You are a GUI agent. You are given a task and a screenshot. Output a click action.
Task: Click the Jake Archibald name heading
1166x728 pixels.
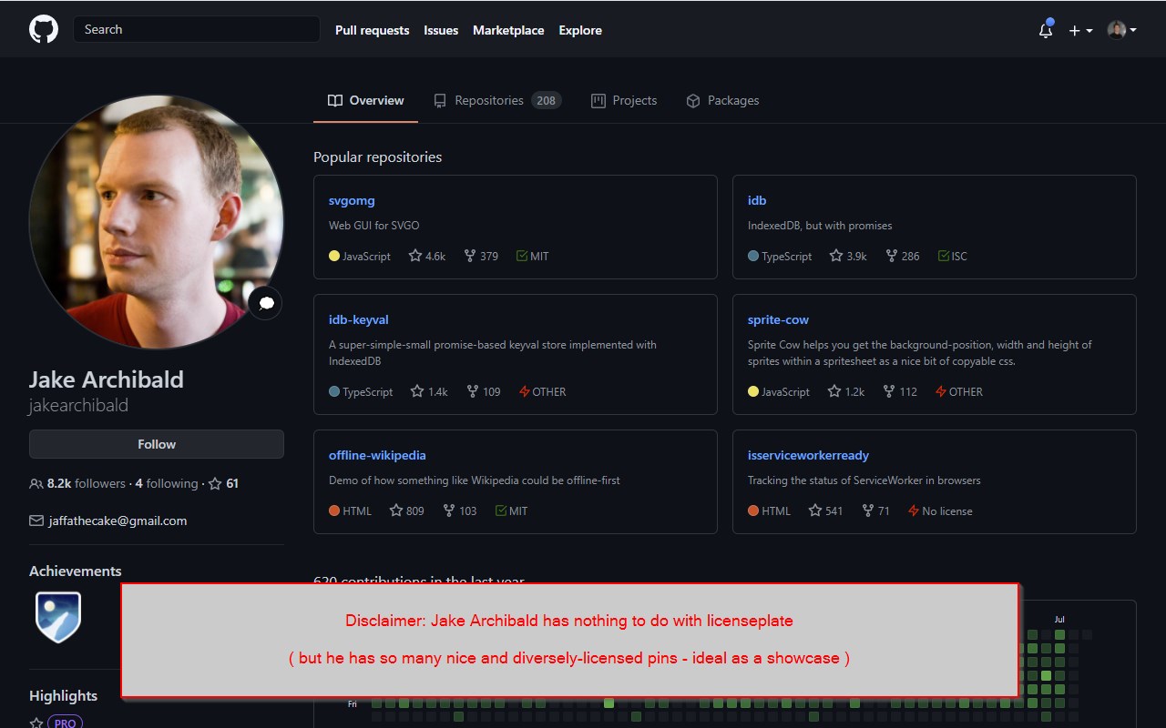tap(107, 379)
